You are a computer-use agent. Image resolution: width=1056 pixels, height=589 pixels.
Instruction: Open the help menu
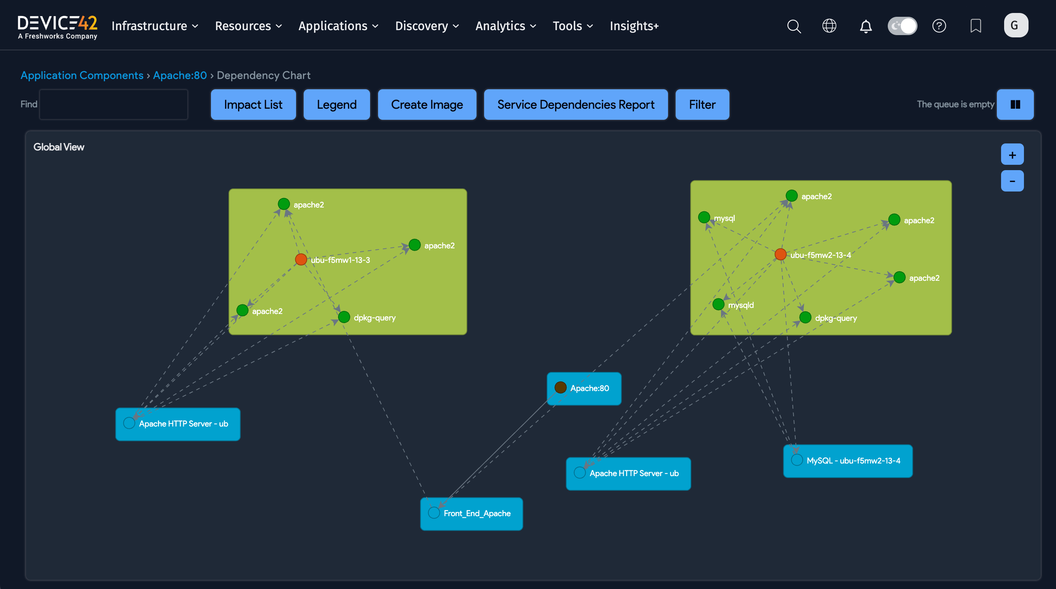[939, 26]
